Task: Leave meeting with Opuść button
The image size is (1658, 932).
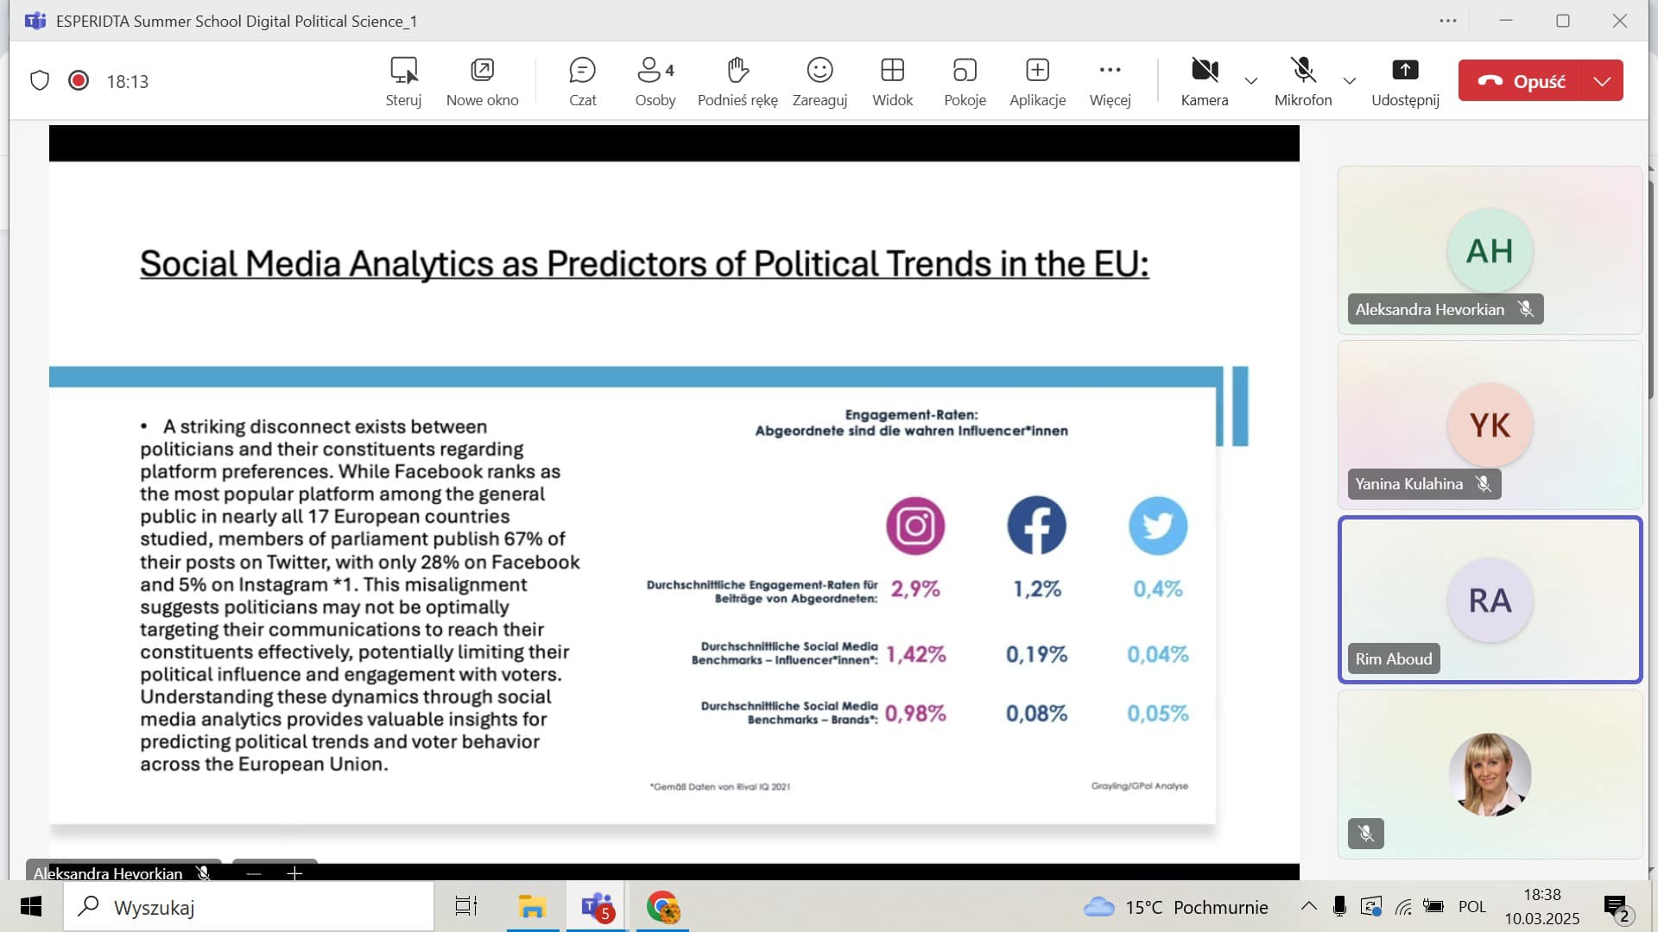Action: (x=1520, y=80)
